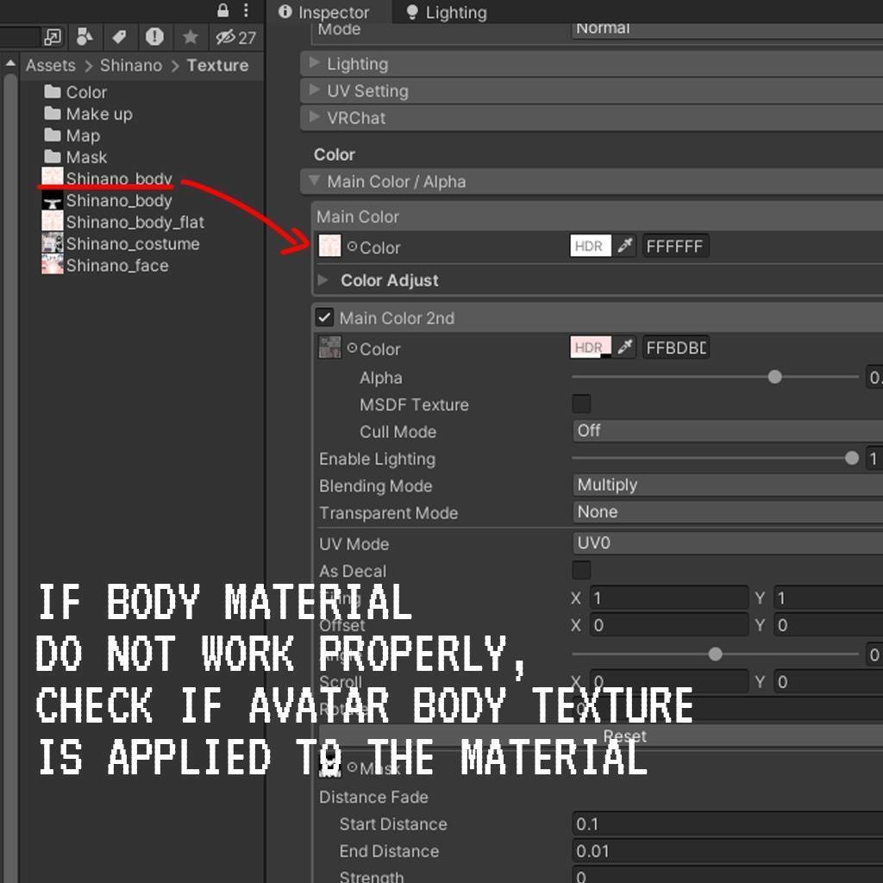Toggle hidden packages visibility showing 27

[236, 37]
